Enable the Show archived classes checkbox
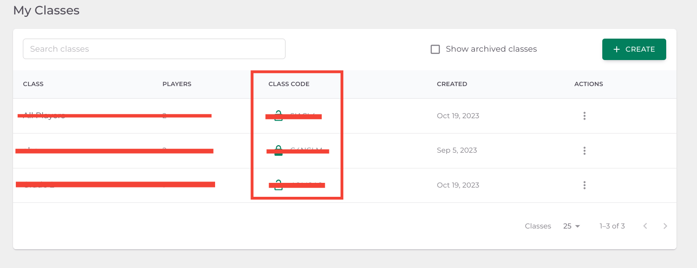Image resolution: width=697 pixels, height=268 pixels. tap(435, 49)
